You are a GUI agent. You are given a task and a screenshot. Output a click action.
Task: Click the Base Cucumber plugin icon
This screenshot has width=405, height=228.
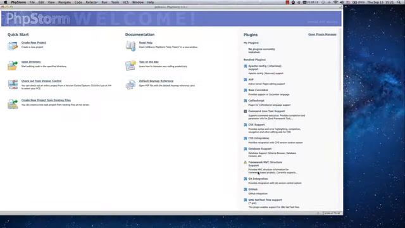coord(245,90)
